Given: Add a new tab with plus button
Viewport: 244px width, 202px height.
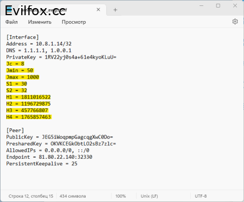Looking at the screenshot, I should pyautogui.click(x=115, y=10).
